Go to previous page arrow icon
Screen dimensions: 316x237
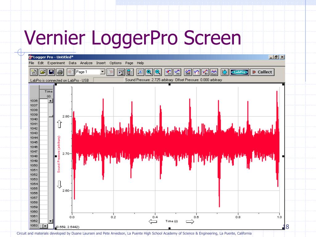[x=71, y=72]
